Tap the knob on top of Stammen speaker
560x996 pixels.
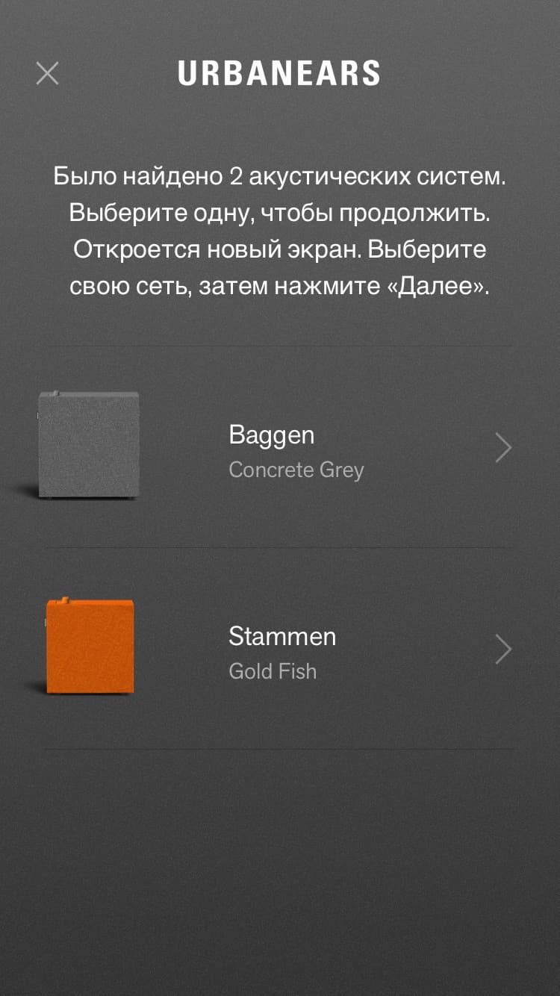66,599
